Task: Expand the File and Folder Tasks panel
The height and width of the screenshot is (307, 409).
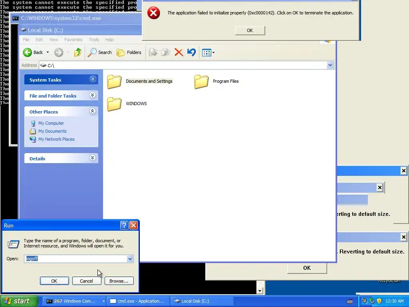Action: point(93,95)
